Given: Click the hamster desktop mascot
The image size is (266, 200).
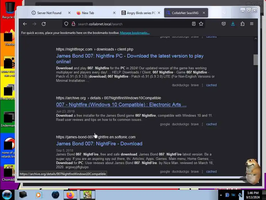Looking at the screenshot, I should (252, 171).
